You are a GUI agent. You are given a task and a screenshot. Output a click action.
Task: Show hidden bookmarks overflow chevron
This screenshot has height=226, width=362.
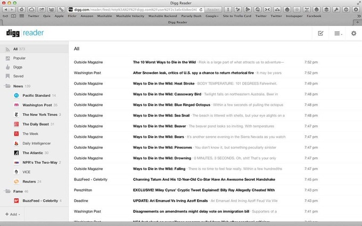[x=359, y=16]
